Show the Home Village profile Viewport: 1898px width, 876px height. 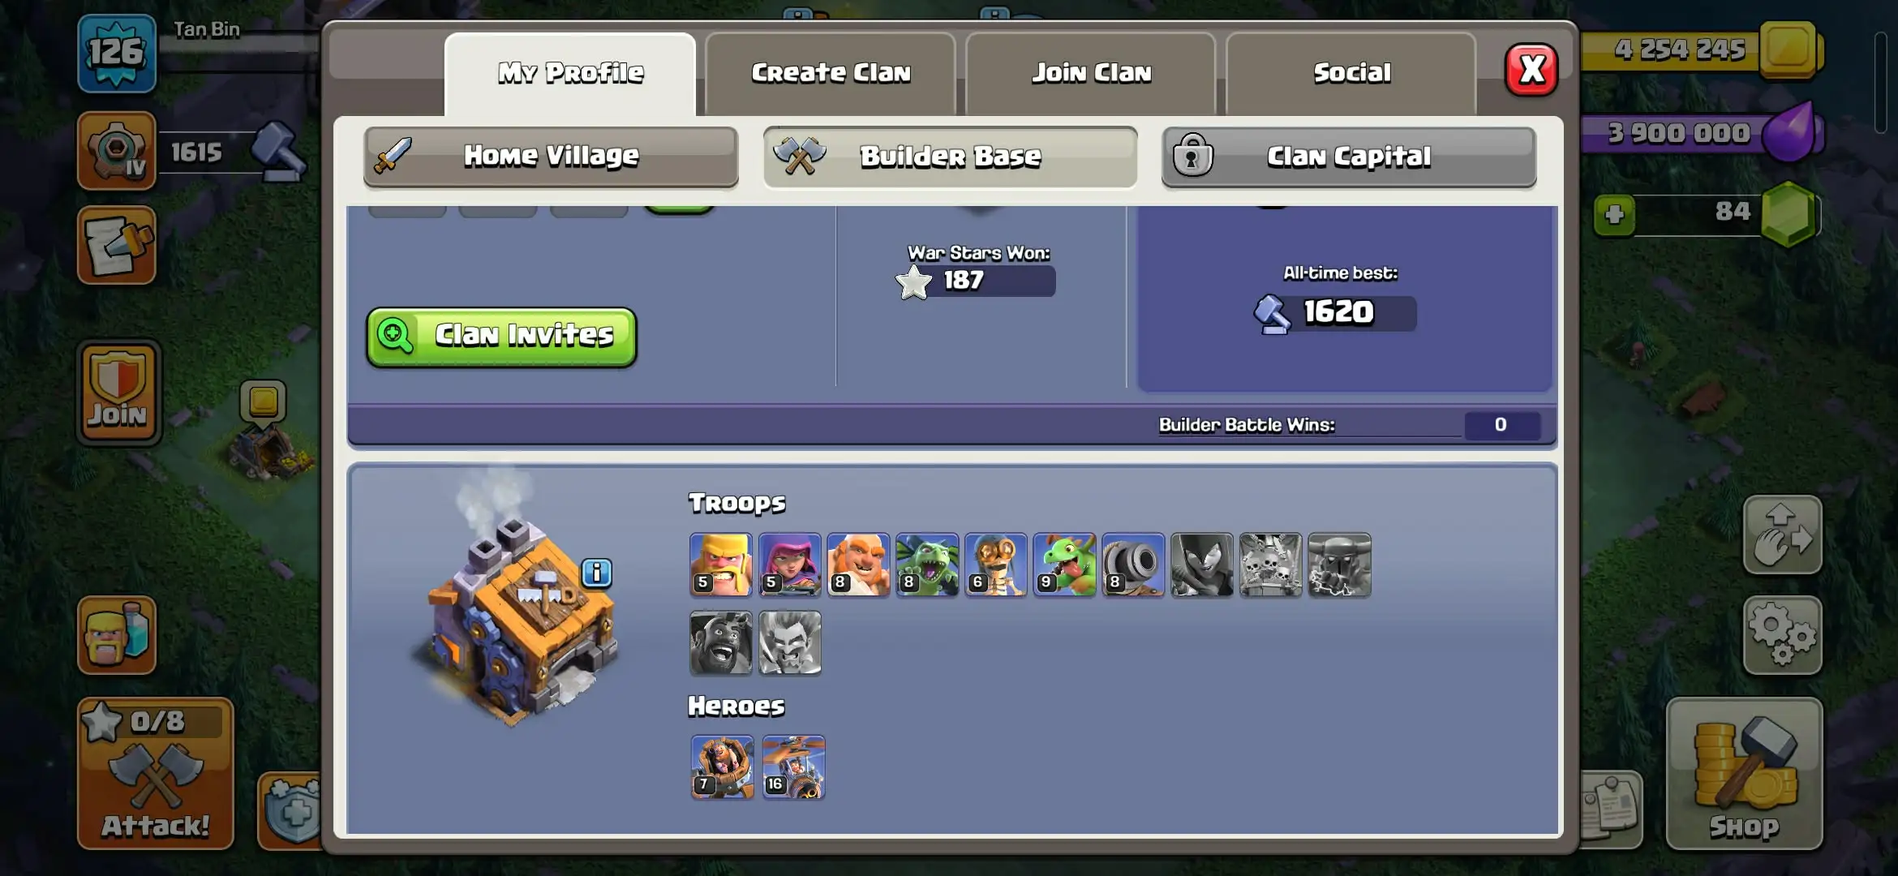tap(551, 157)
